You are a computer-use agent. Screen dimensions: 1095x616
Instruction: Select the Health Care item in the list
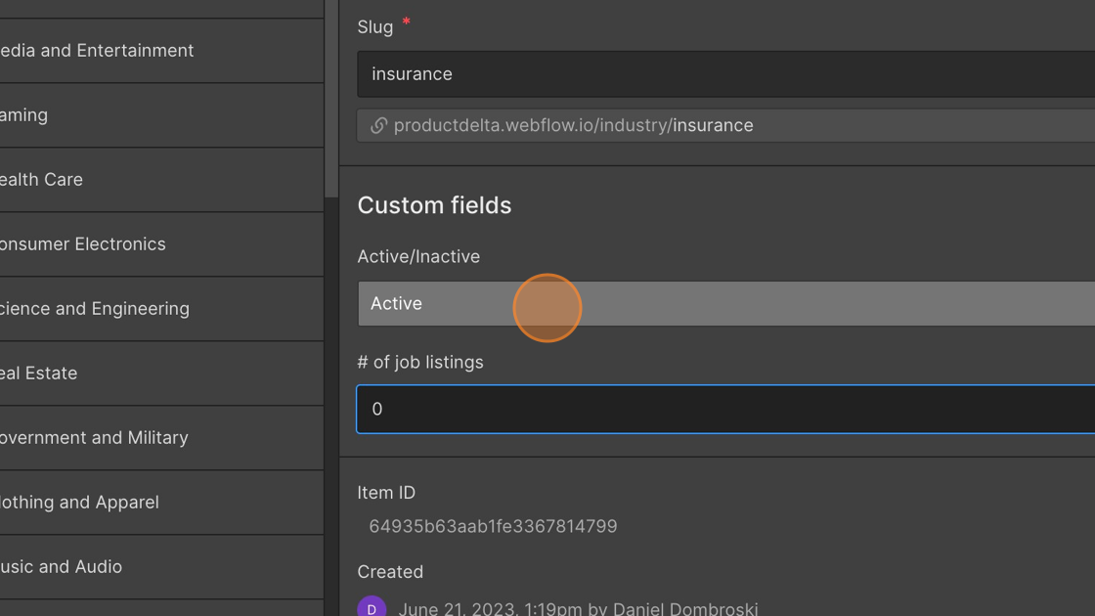click(x=161, y=180)
